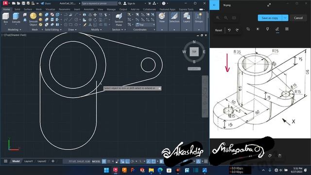Switch to Layout1 tab
Image resolution: width=311 pixels, height=175 pixels.
(x=28, y=161)
